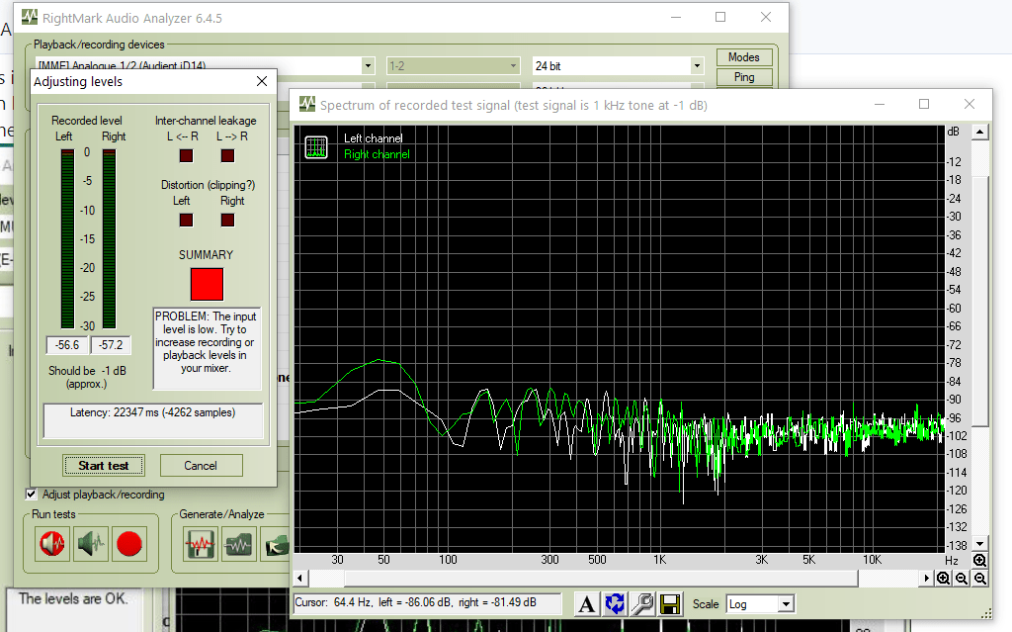Click the right level value -57.2 field

click(111, 345)
